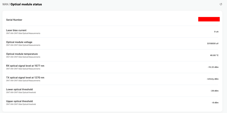Select the red redacted serial number field
The image size is (227, 113).
click(209, 19)
